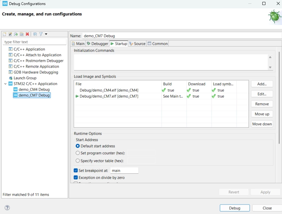Collapse the STM32 C/C++ Application tree node

[x=5, y=84]
